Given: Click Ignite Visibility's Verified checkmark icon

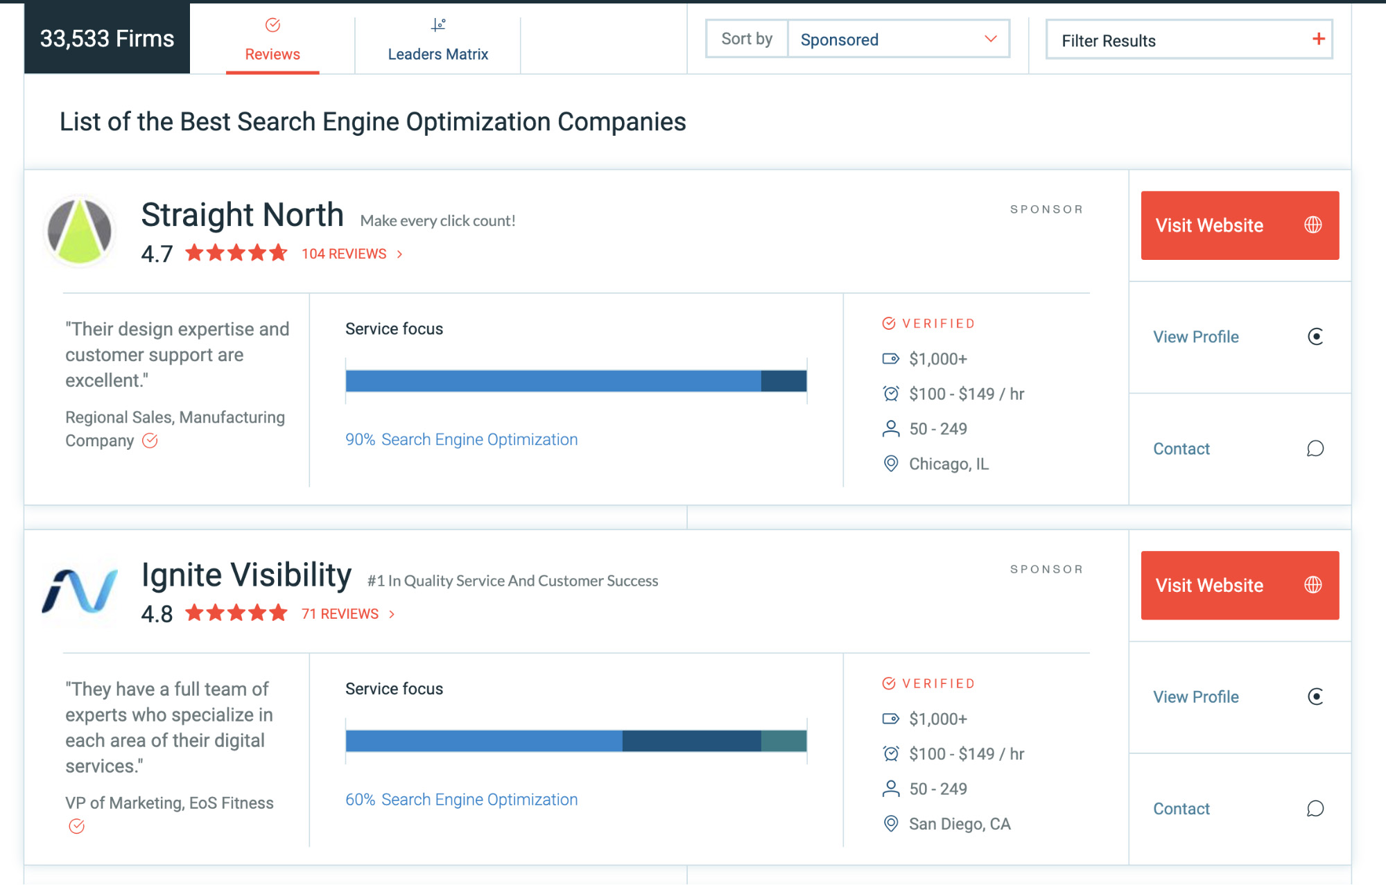Looking at the screenshot, I should 889,683.
